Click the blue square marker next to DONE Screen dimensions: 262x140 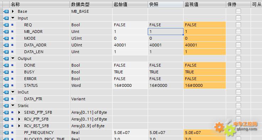(x=12, y=65)
